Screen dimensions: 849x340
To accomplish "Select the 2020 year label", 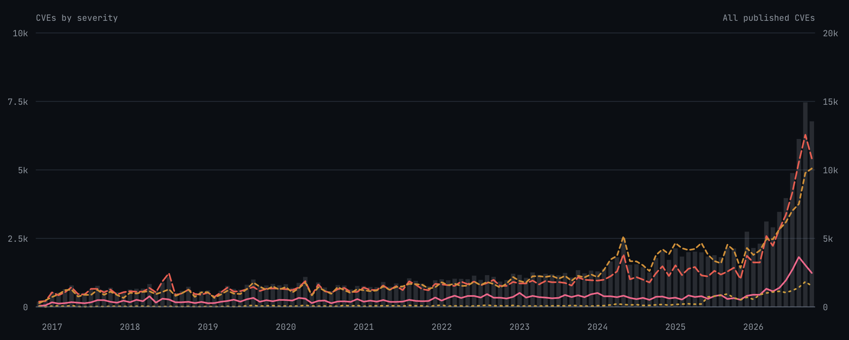I will coord(286,327).
